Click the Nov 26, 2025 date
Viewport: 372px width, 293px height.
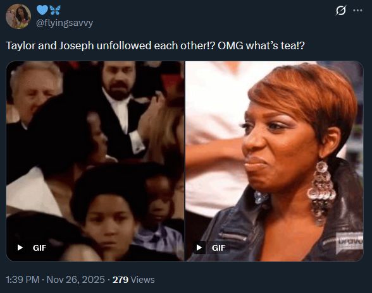76,280
